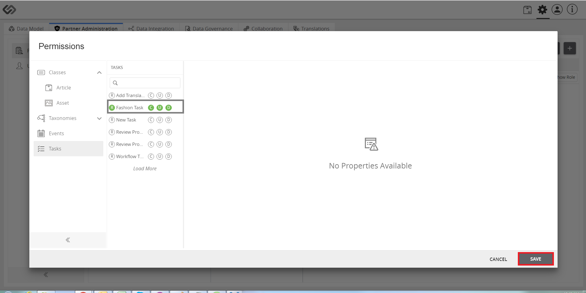The width and height of the screenshot is (586, 293).
Task: Toggle Update permission for Add Translation task
Action: tap(160, 96)
